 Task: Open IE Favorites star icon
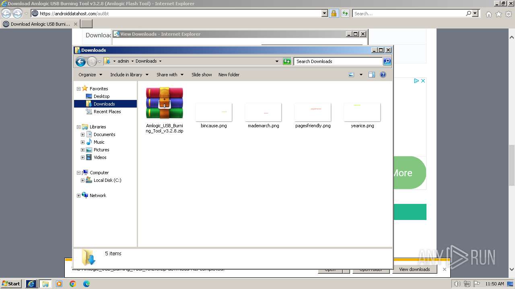pos(499,14)
